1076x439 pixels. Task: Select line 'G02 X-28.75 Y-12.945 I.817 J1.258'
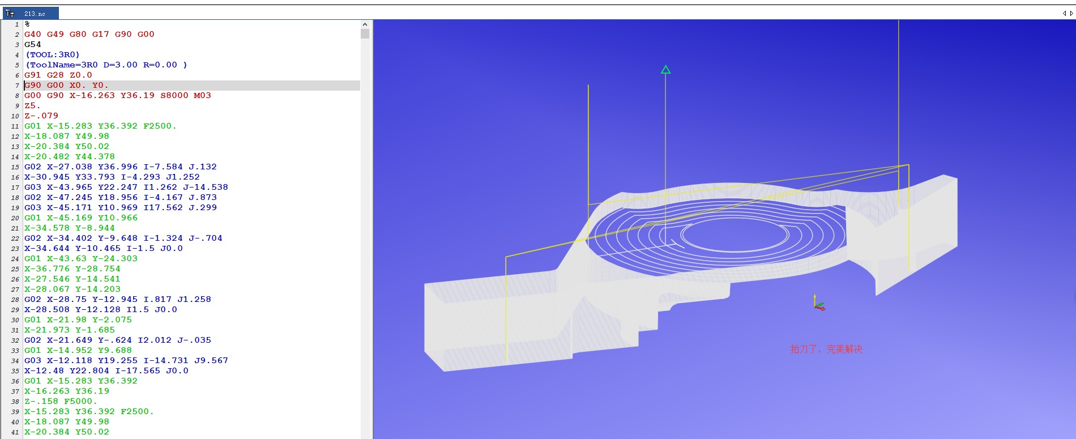coord(118,299)
